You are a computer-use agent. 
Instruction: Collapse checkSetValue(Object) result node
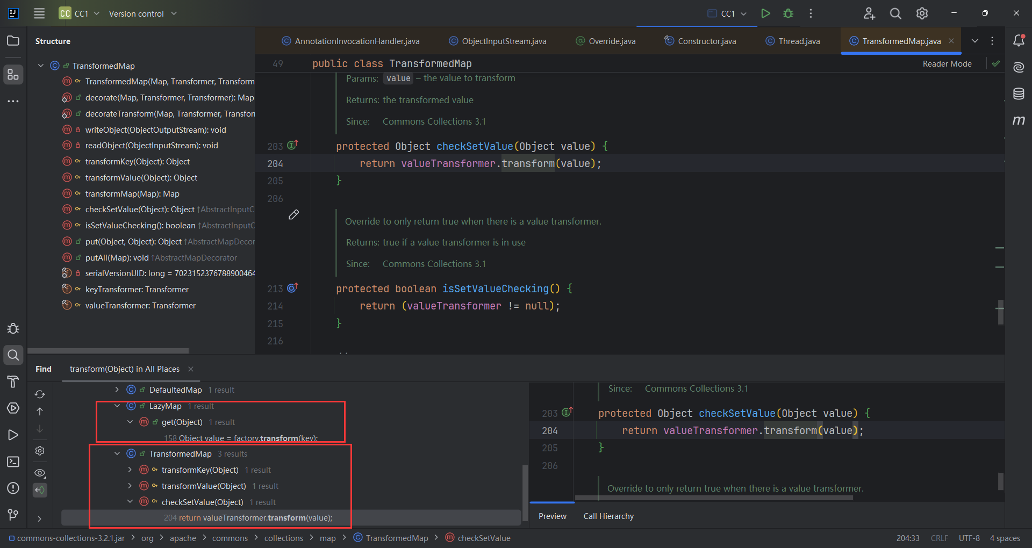click(x=130, y=502)
